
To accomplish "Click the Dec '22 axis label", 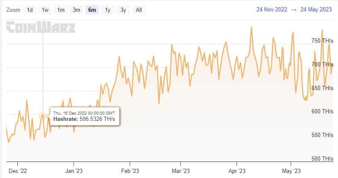I will 18,171.
